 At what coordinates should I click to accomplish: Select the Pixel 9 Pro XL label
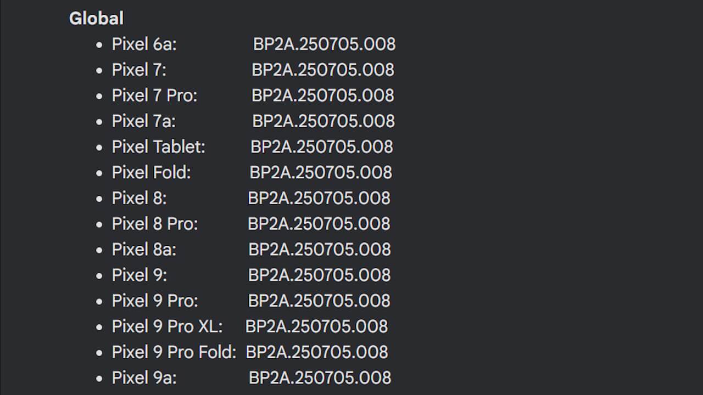click(168, 327)
